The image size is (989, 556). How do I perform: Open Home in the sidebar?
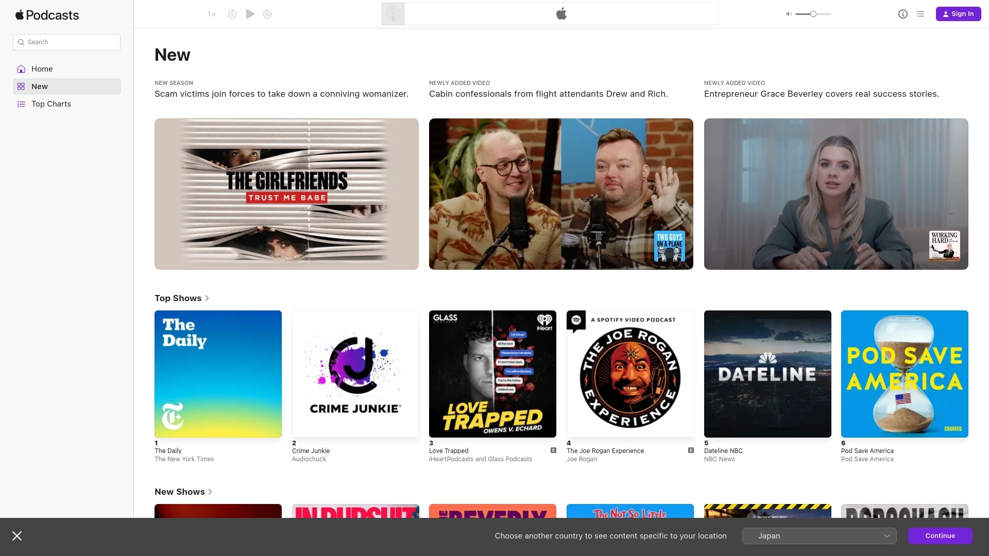click(67, 69)
